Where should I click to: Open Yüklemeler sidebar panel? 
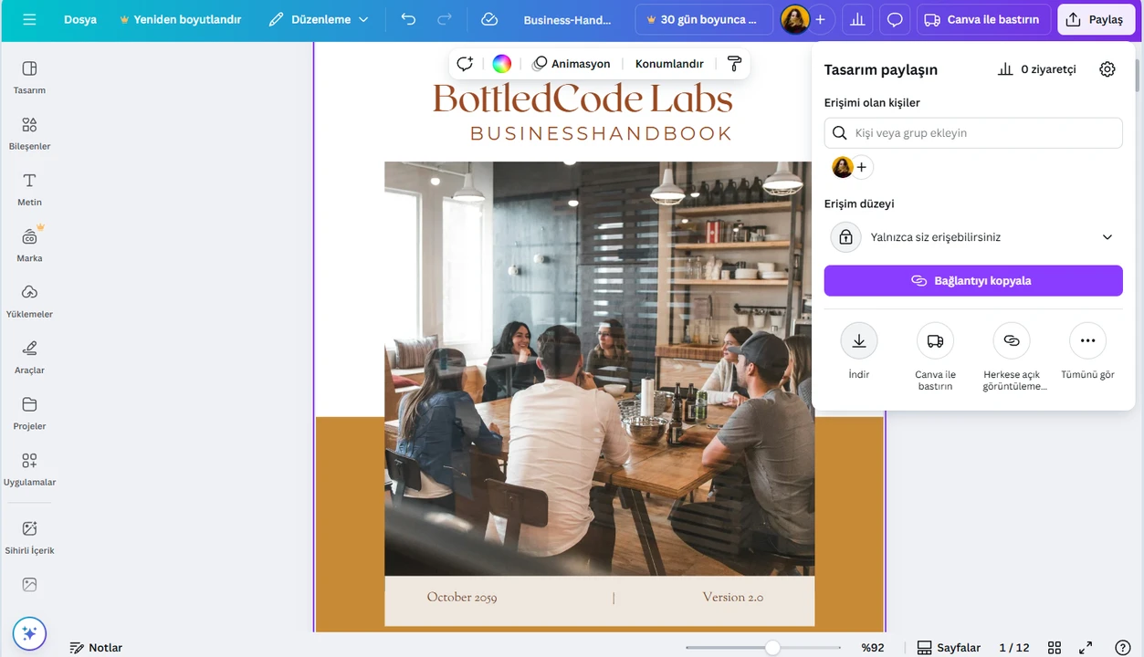pos(29,301)
